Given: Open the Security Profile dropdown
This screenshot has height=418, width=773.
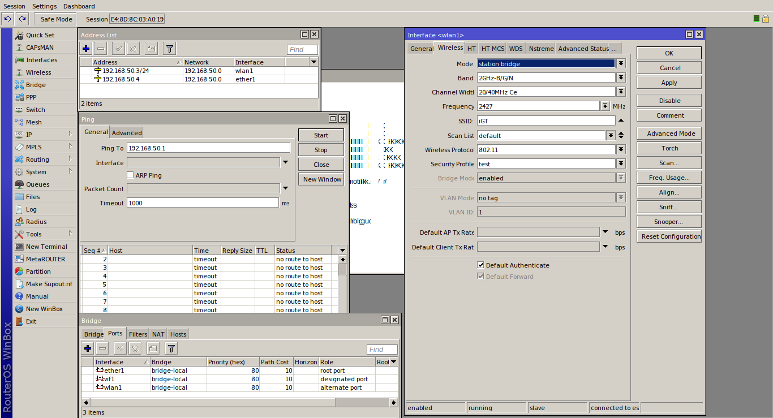Looking at the screenshot, I should (x=621, y=164).
